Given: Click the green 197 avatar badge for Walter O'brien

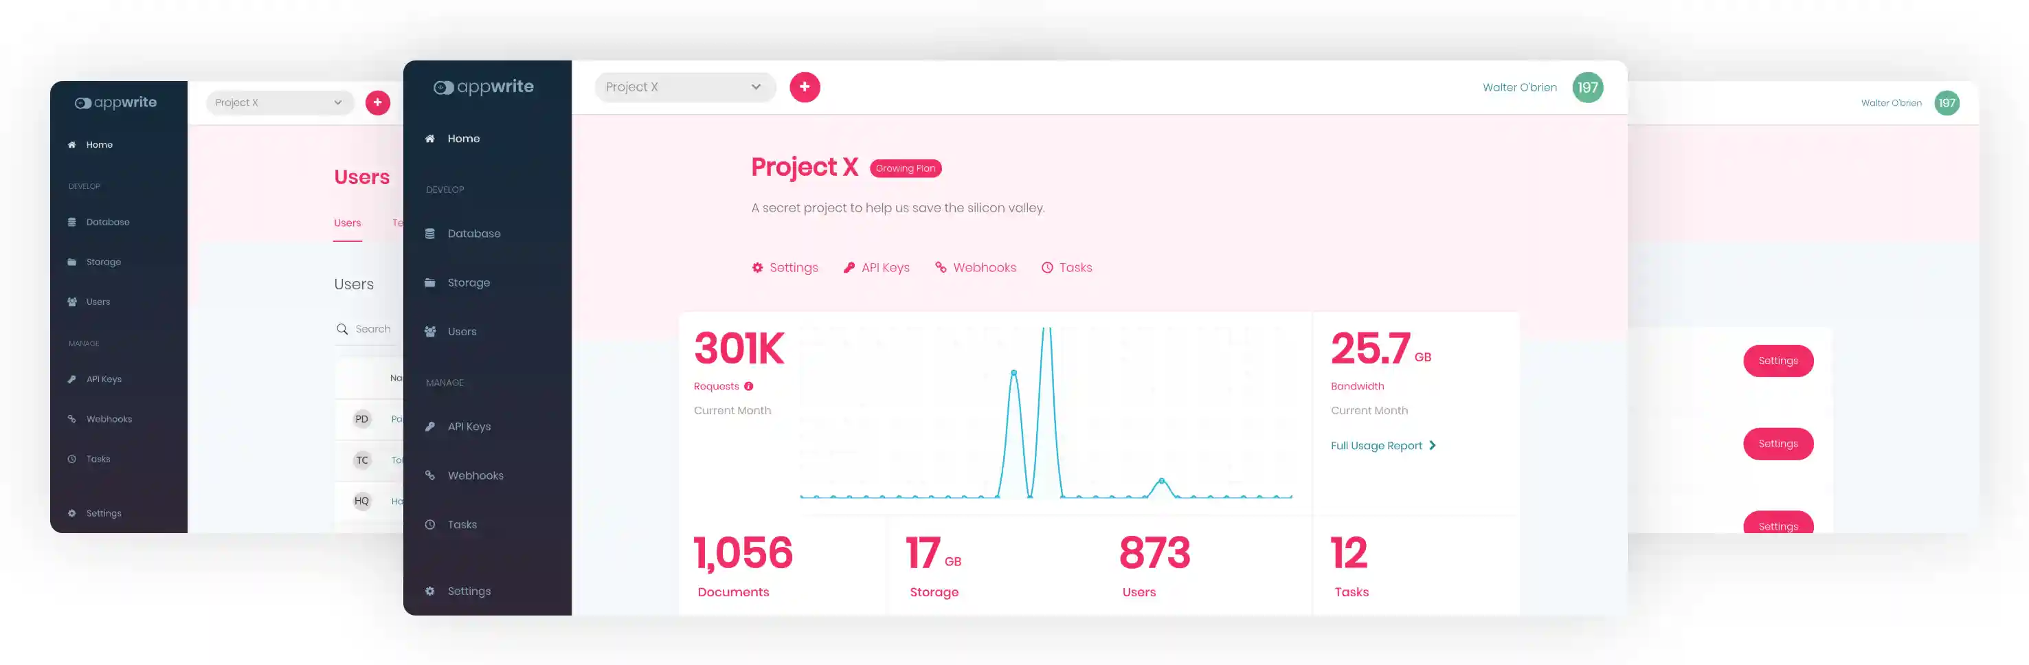Looking at the screenshot, I should click(x=1587, y=87).
